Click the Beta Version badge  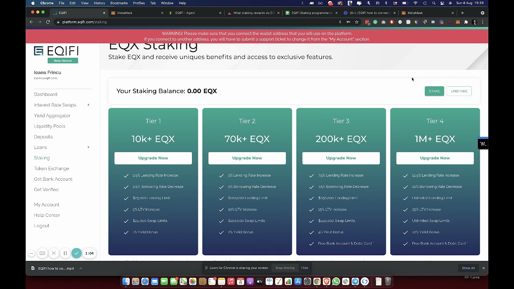63,61
